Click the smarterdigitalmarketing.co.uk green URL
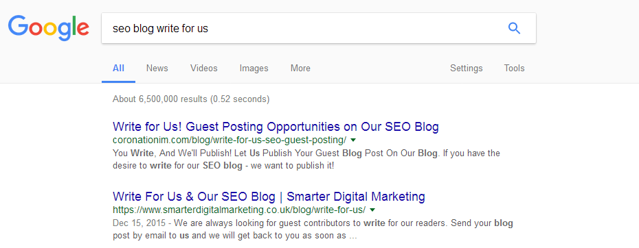The width and height of the screenshot is (639, 248). (239, 210)
